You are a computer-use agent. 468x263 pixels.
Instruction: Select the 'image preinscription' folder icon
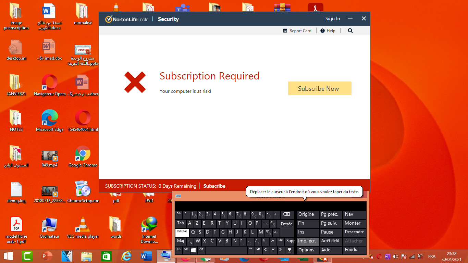pos(16,16)
